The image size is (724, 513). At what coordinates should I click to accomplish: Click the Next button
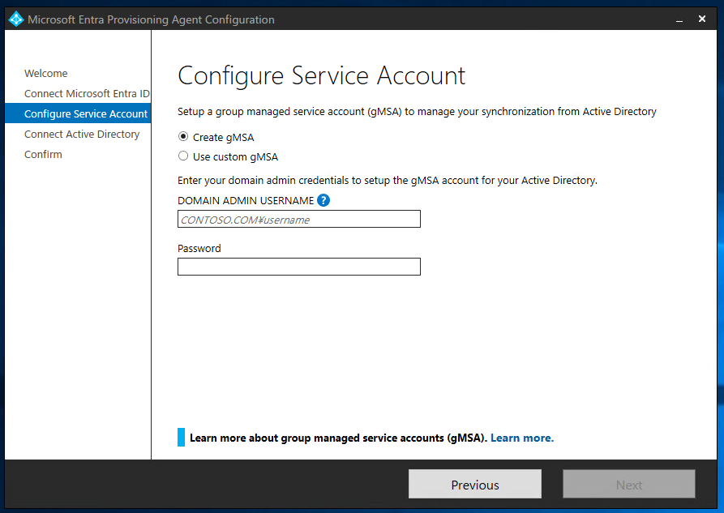[x=629, y=484]
